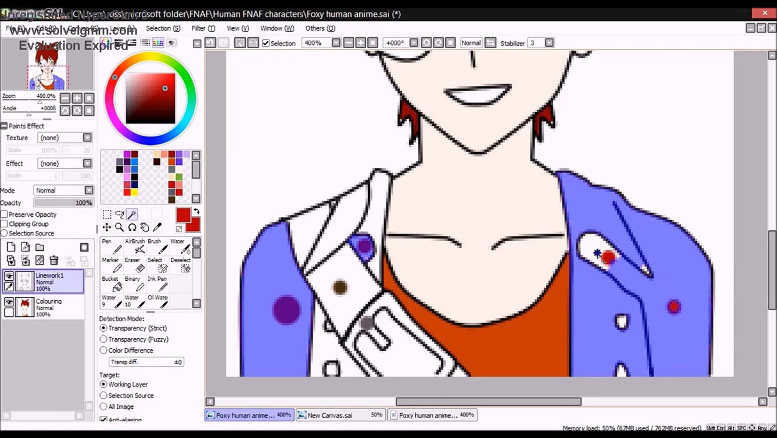Select the Pen tool
777x438 pixels.
(112, 246)
